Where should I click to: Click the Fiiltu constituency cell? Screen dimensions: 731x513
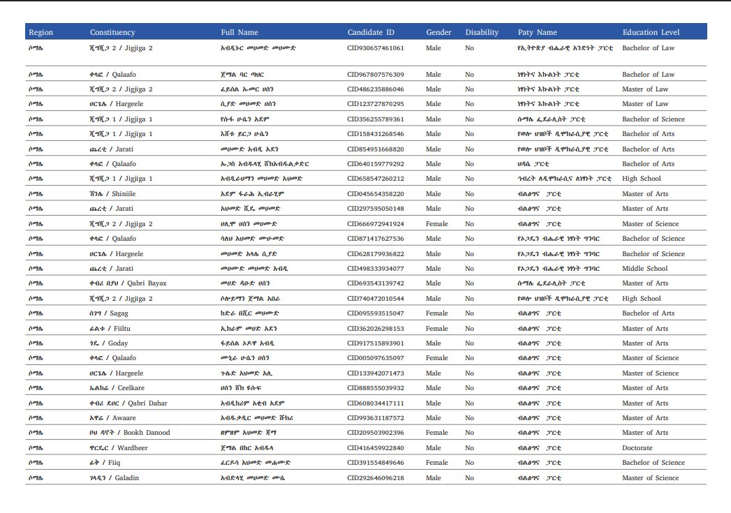pos(110,329)
